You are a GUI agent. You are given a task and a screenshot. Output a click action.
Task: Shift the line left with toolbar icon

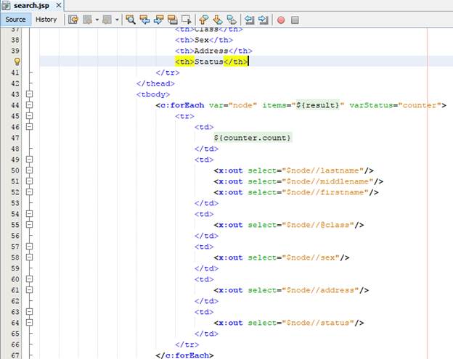(x=249, y=20)
